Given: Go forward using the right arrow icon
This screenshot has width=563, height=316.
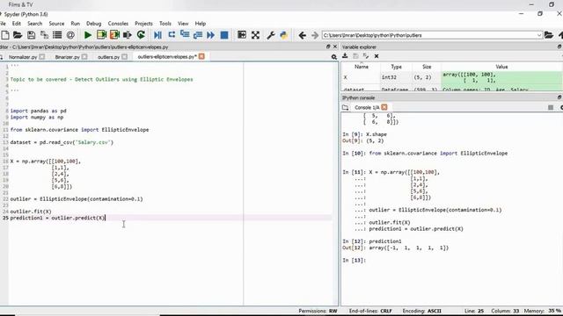Looking at the screenshot, I should click(x=315, y=35).
